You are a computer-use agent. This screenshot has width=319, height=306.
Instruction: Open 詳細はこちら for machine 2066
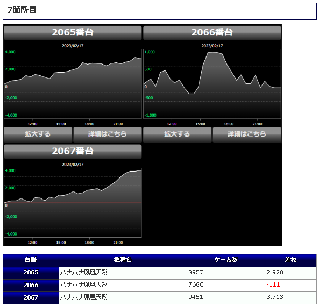click(x=247, y=134)
